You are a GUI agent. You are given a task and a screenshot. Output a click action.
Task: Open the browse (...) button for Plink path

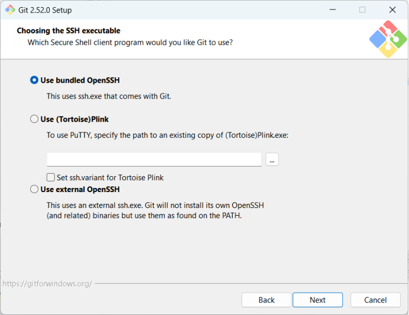coord(272,160)
